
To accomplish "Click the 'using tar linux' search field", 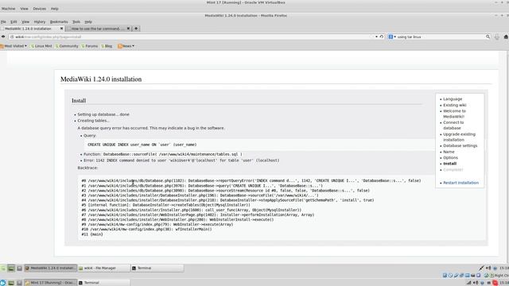I will [440, 37].
